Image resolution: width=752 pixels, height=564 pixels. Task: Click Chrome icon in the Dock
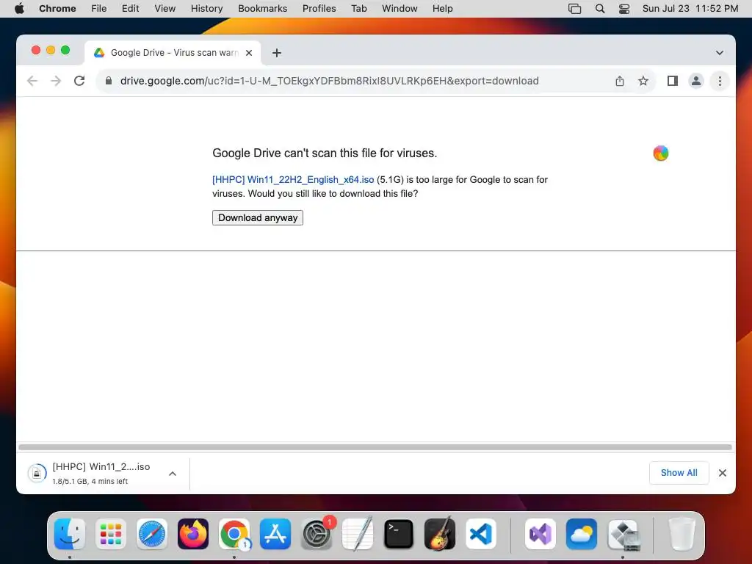(234, 534)
